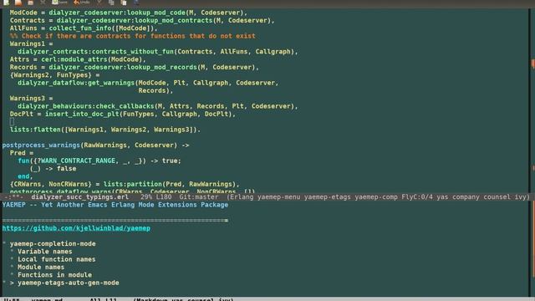
Task: Click the Search toolbar icon
Action: [135, 2]
